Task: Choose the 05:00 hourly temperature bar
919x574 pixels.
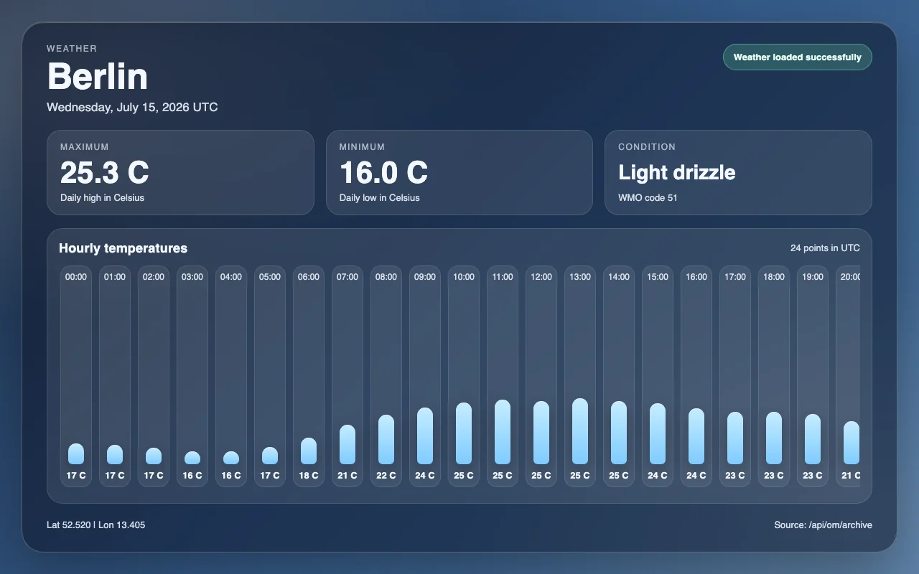Action: (270, 456)
